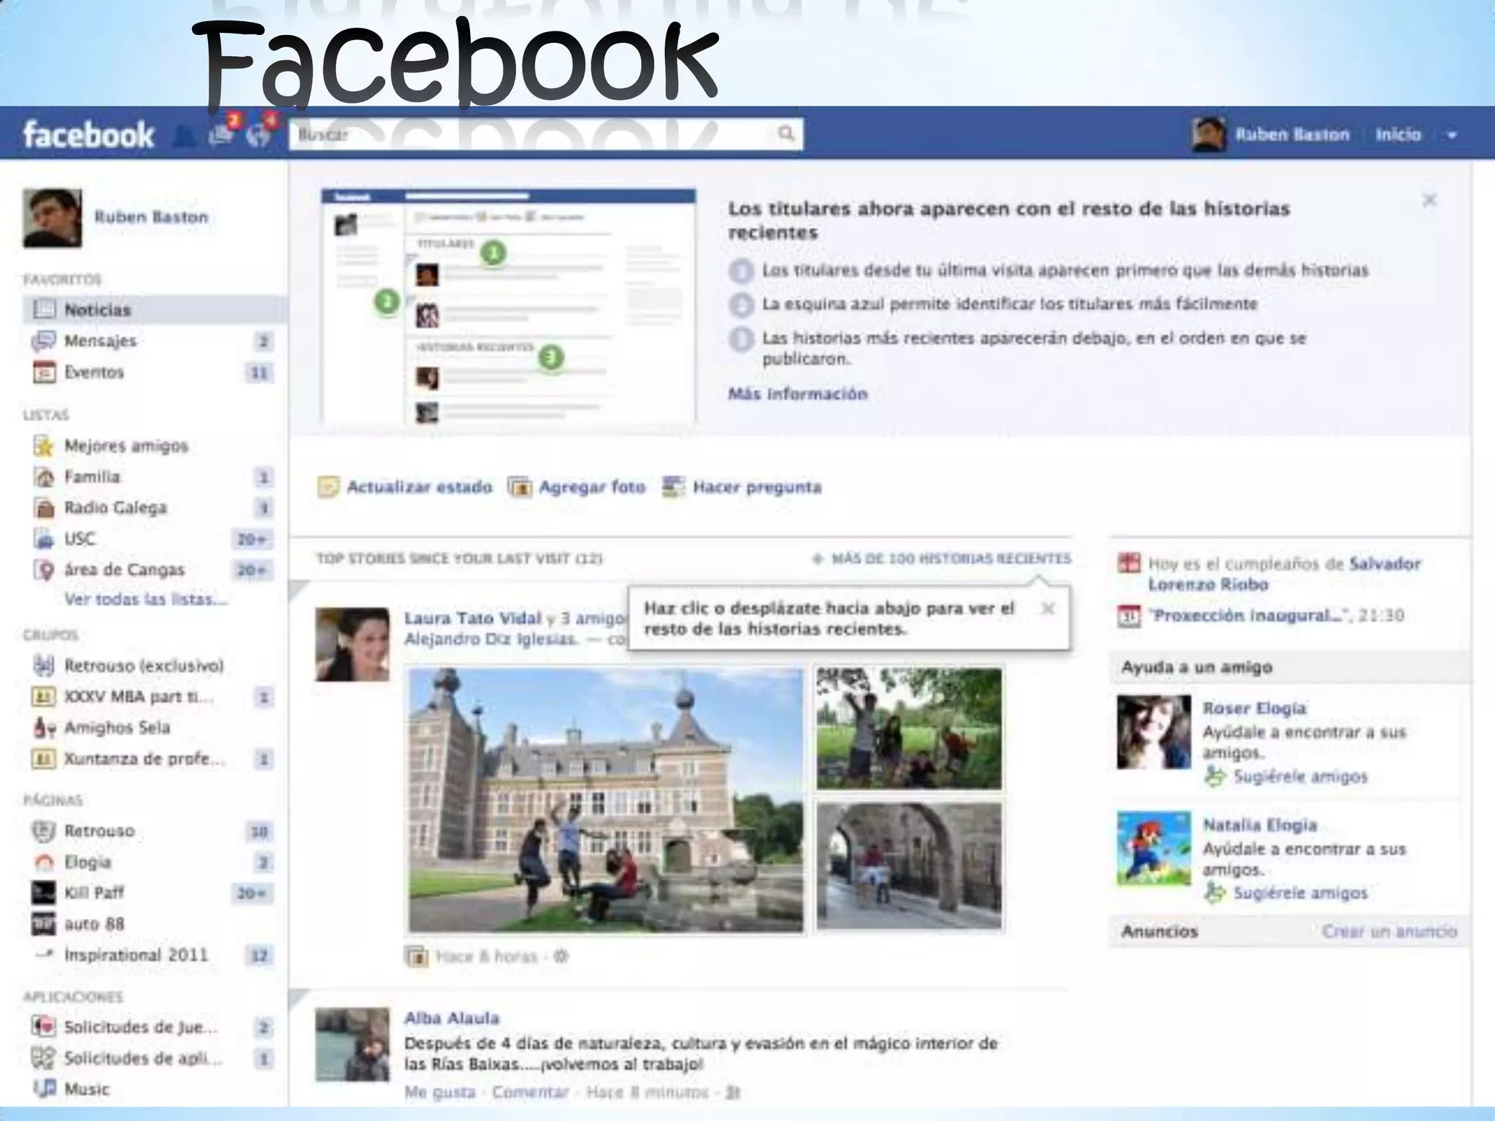Screen dimensions: 1495x1121
Task: Open the large castle photo thumbnail
Action: 606,800
